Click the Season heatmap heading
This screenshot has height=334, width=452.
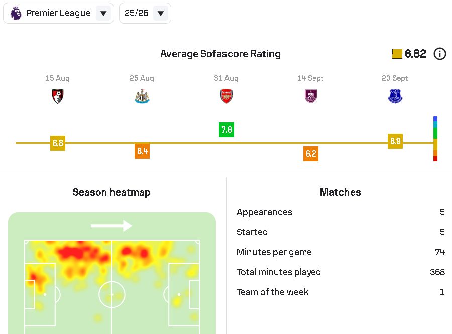[111, 192]
